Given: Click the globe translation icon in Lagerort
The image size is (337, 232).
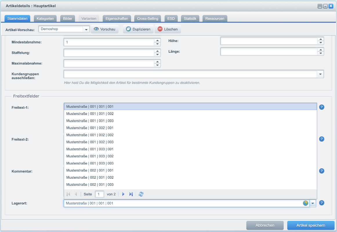Looking at the screenshot, I should (305, 203).
